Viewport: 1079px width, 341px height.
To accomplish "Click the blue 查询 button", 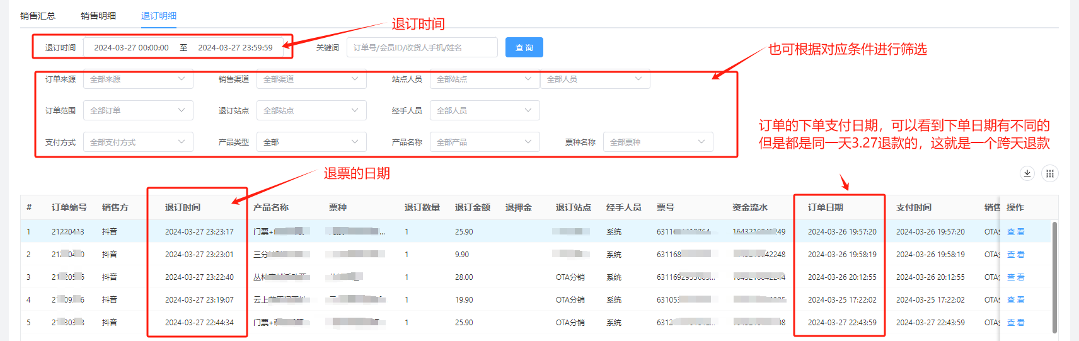I will [x=524, y=47].
